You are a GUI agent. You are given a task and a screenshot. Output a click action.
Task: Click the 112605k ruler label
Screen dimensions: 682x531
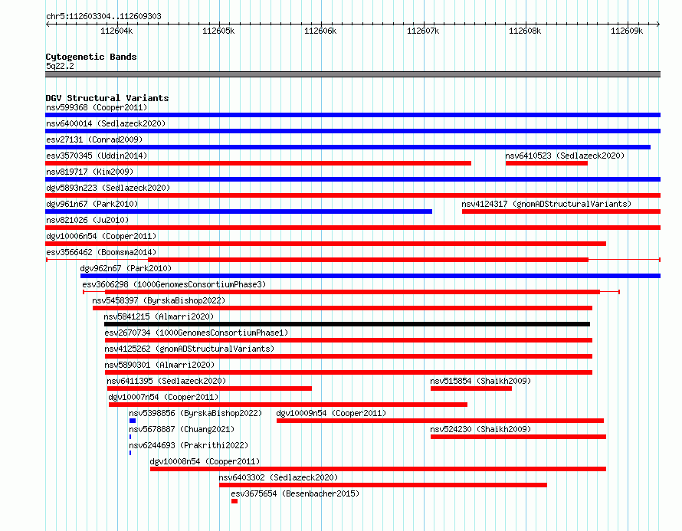[x=218, y=31]
